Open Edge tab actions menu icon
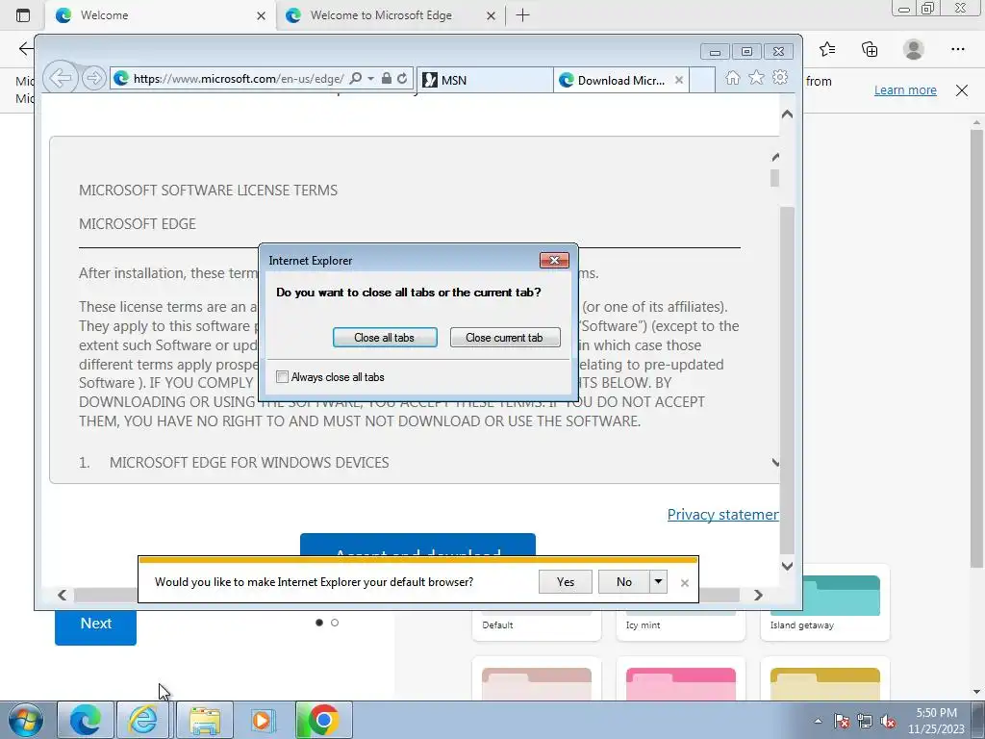This screenshot has height=739, width=985. click(x=23, y=15)
